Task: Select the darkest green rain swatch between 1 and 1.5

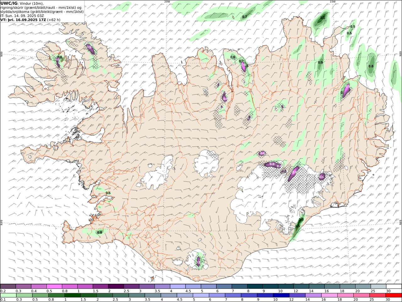Action: [x=73, y=295]
